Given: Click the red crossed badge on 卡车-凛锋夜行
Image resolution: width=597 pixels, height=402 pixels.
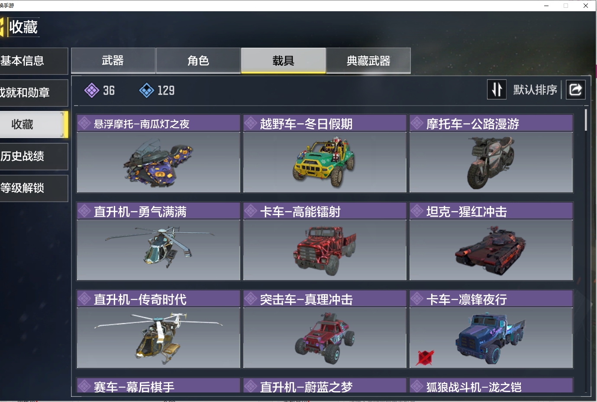Looking at the screenshot, I should (x=425, y=357).
